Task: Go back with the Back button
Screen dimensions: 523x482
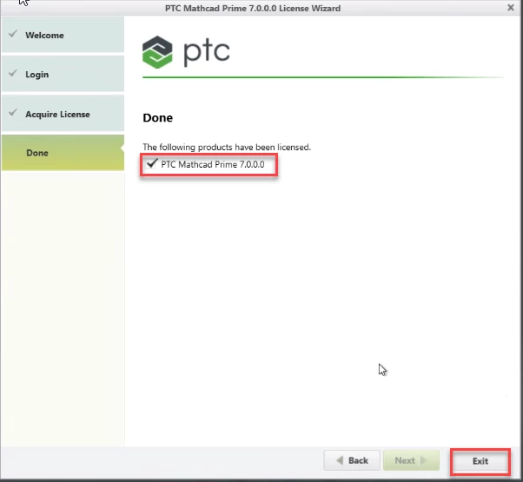Action: point(352,460)
